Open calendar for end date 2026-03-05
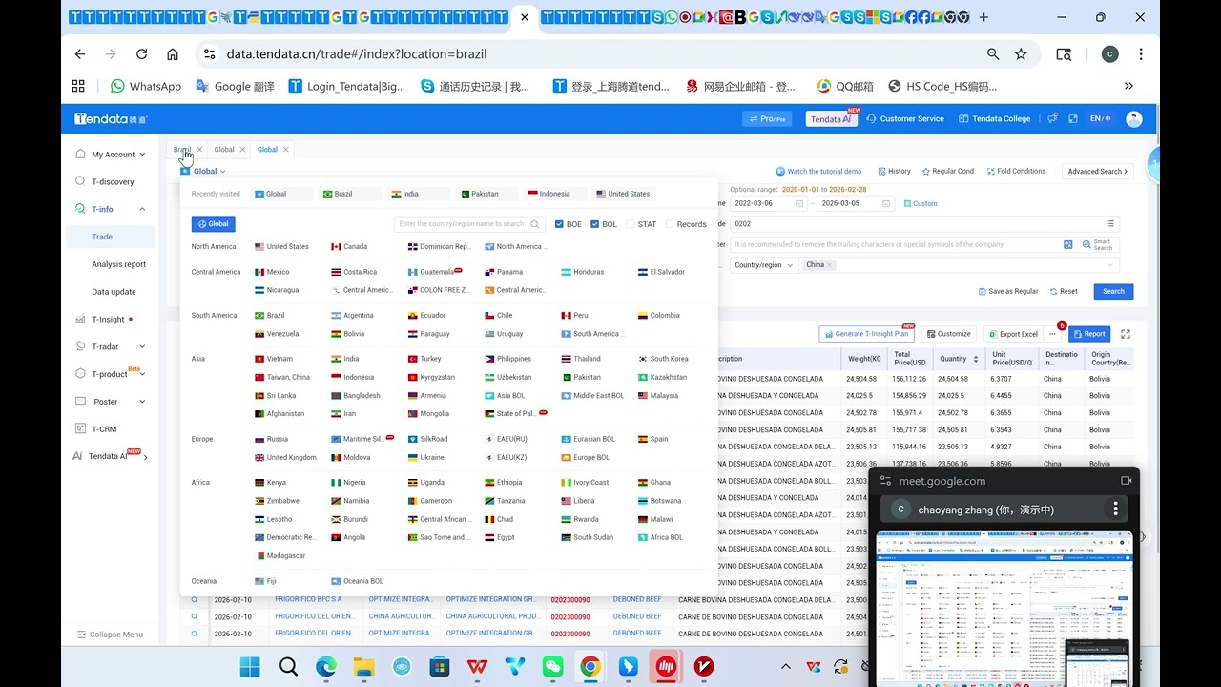The height and width of the screenshot is (687, 1221). point(886,203)
